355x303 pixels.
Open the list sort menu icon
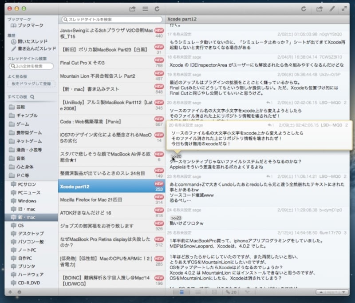coord(145,8)
